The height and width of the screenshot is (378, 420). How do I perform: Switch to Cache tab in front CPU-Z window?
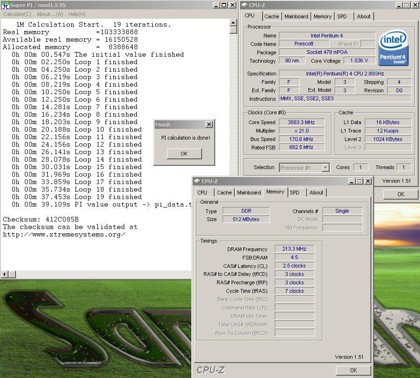click(224, 193)
